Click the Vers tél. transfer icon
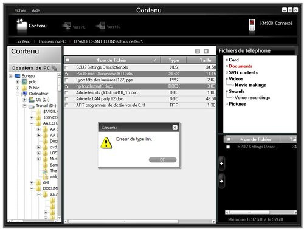Viewport: 304px width, 231px height. pyautogui.click(x=100, y=26)
